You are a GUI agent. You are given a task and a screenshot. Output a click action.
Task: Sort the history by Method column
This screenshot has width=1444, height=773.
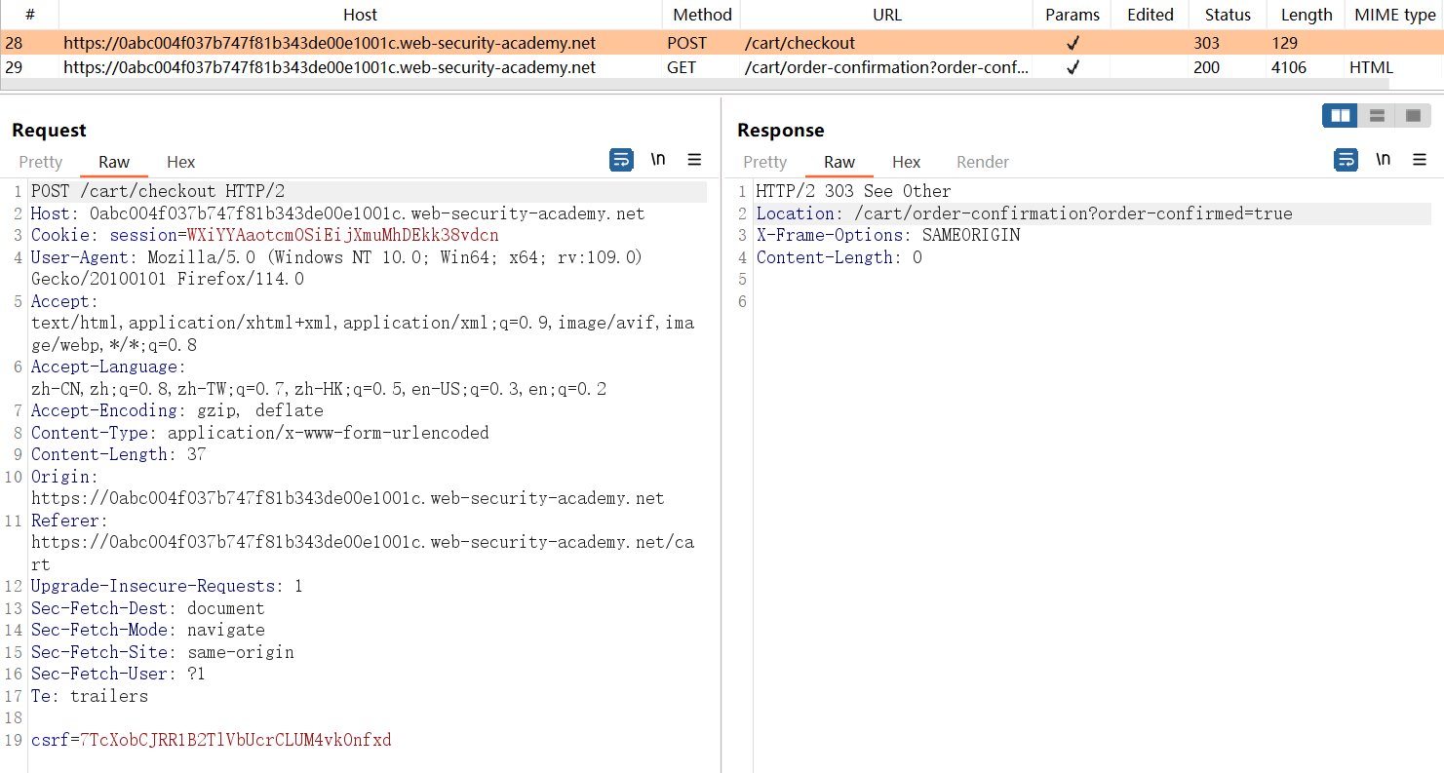click(x=701, y=15)
